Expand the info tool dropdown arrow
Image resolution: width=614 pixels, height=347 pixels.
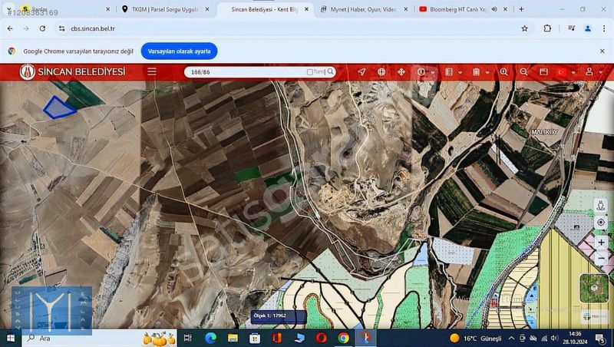click(x=433, y=72)
